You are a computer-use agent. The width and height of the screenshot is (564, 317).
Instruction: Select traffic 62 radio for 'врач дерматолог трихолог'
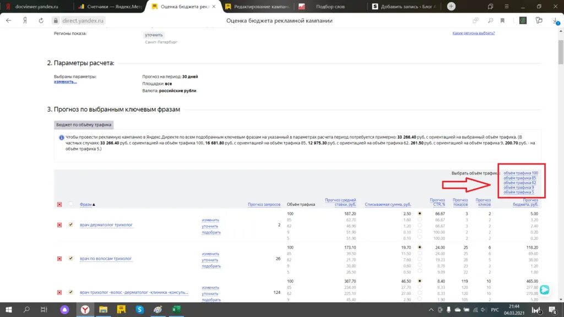pyautogui.click(x=420, y=226)
